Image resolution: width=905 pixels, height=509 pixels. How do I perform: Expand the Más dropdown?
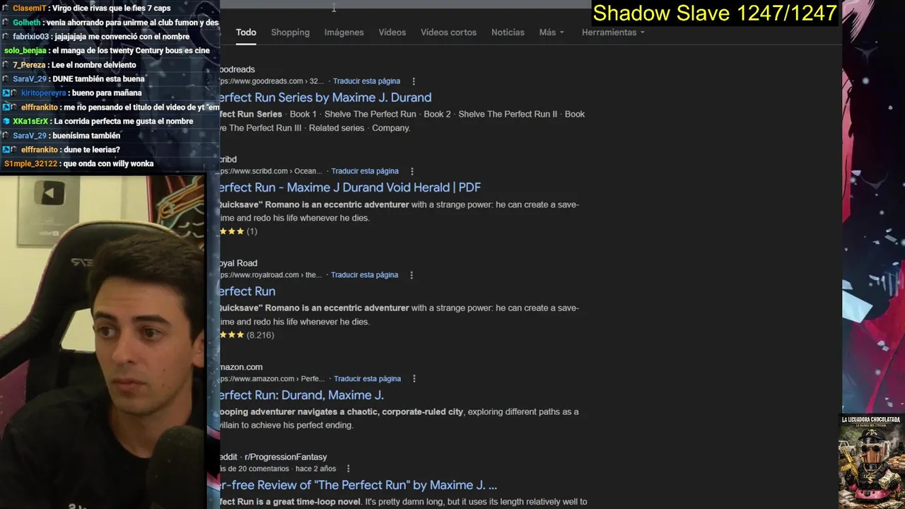pyautogui.click(x=551, y=33)
